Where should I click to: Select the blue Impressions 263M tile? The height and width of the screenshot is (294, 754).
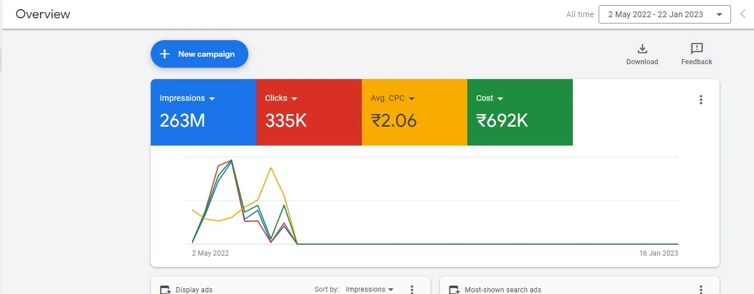tap(204, 112)
